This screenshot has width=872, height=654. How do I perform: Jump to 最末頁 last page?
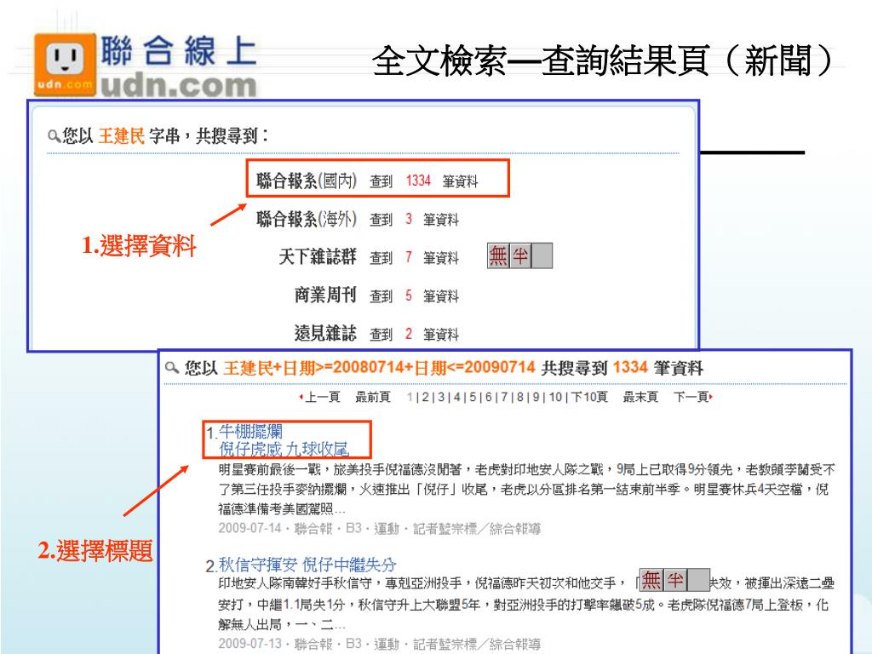(640, 397)
